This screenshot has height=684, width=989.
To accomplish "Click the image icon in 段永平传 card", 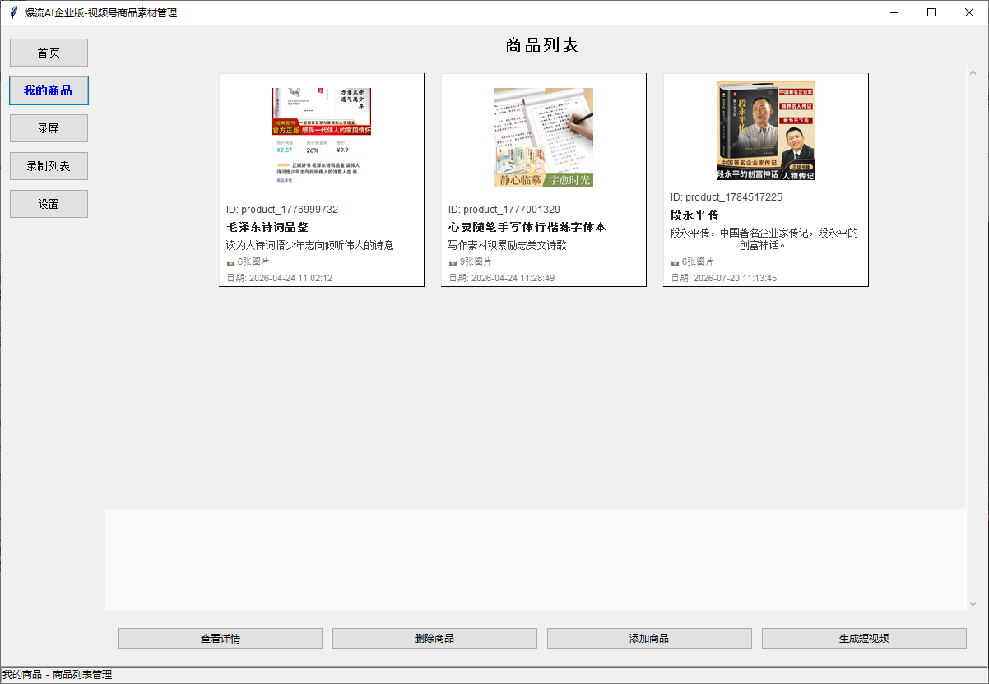I will [x=675, y=262].
